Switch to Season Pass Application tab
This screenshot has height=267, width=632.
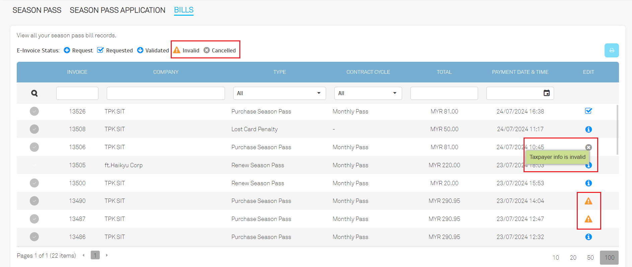click(117, 10)
